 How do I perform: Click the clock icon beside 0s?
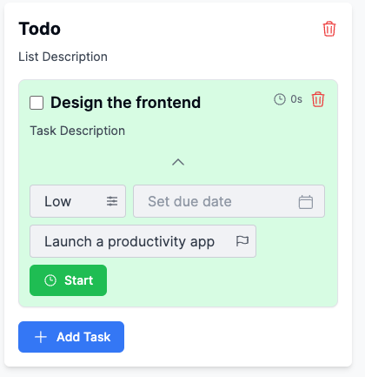click(x=280, y=99)
